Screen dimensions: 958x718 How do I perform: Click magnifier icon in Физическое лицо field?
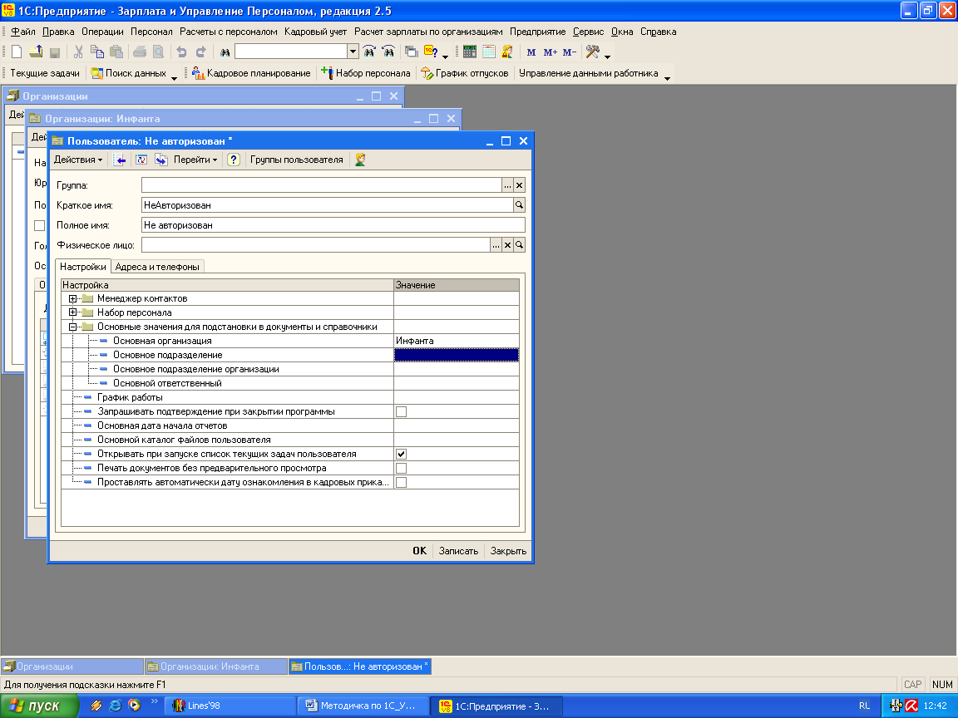coord(519,245)
